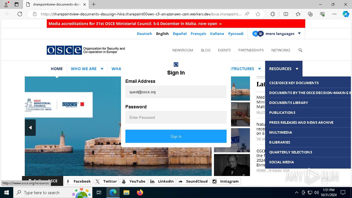Open the PARTNERSHIPS menu item
The image size is (352, 198).
(x=251, y=50)
